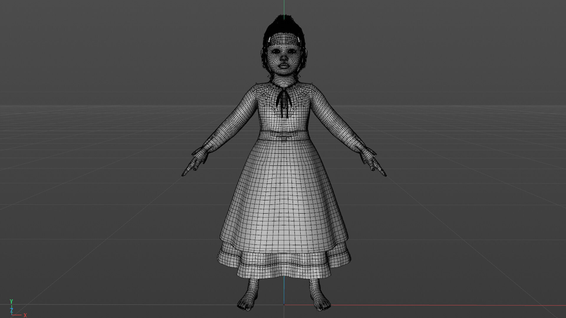Click the blue Z axis gizmo label
The width and height of the screenshot is (566, 318).
tap(11, 310)
